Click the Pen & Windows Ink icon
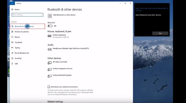This screenshot has width=186, height=103. (12, 53)
